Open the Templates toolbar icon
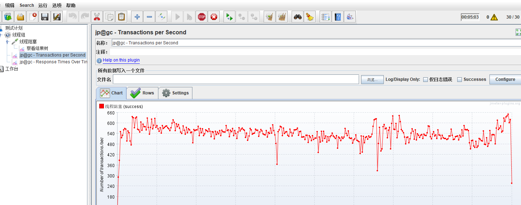Viewport: 521px width, 205px height. pos(8,16)
